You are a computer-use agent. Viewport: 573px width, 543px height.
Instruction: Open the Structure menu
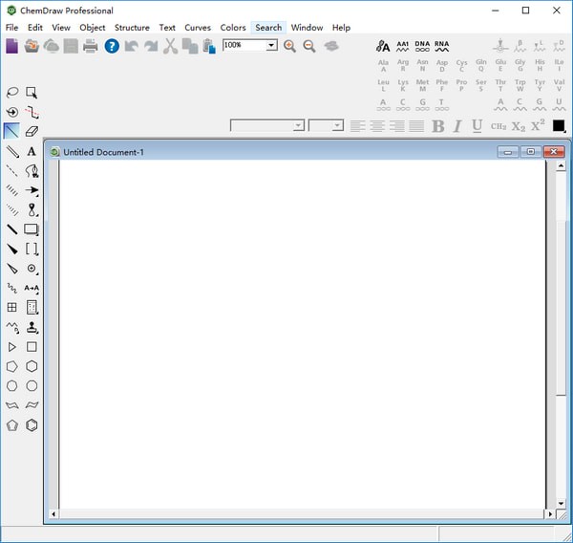coord(132,28)
